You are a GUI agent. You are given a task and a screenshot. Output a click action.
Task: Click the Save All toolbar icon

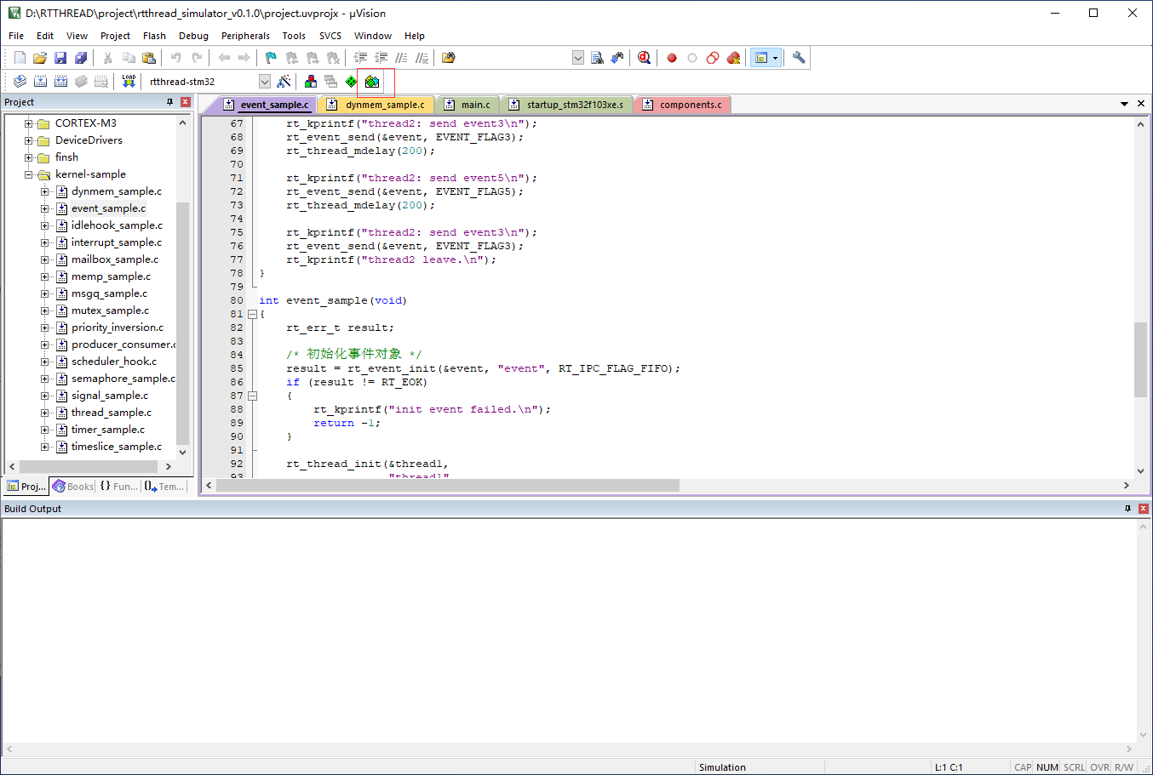click(81, 58)
